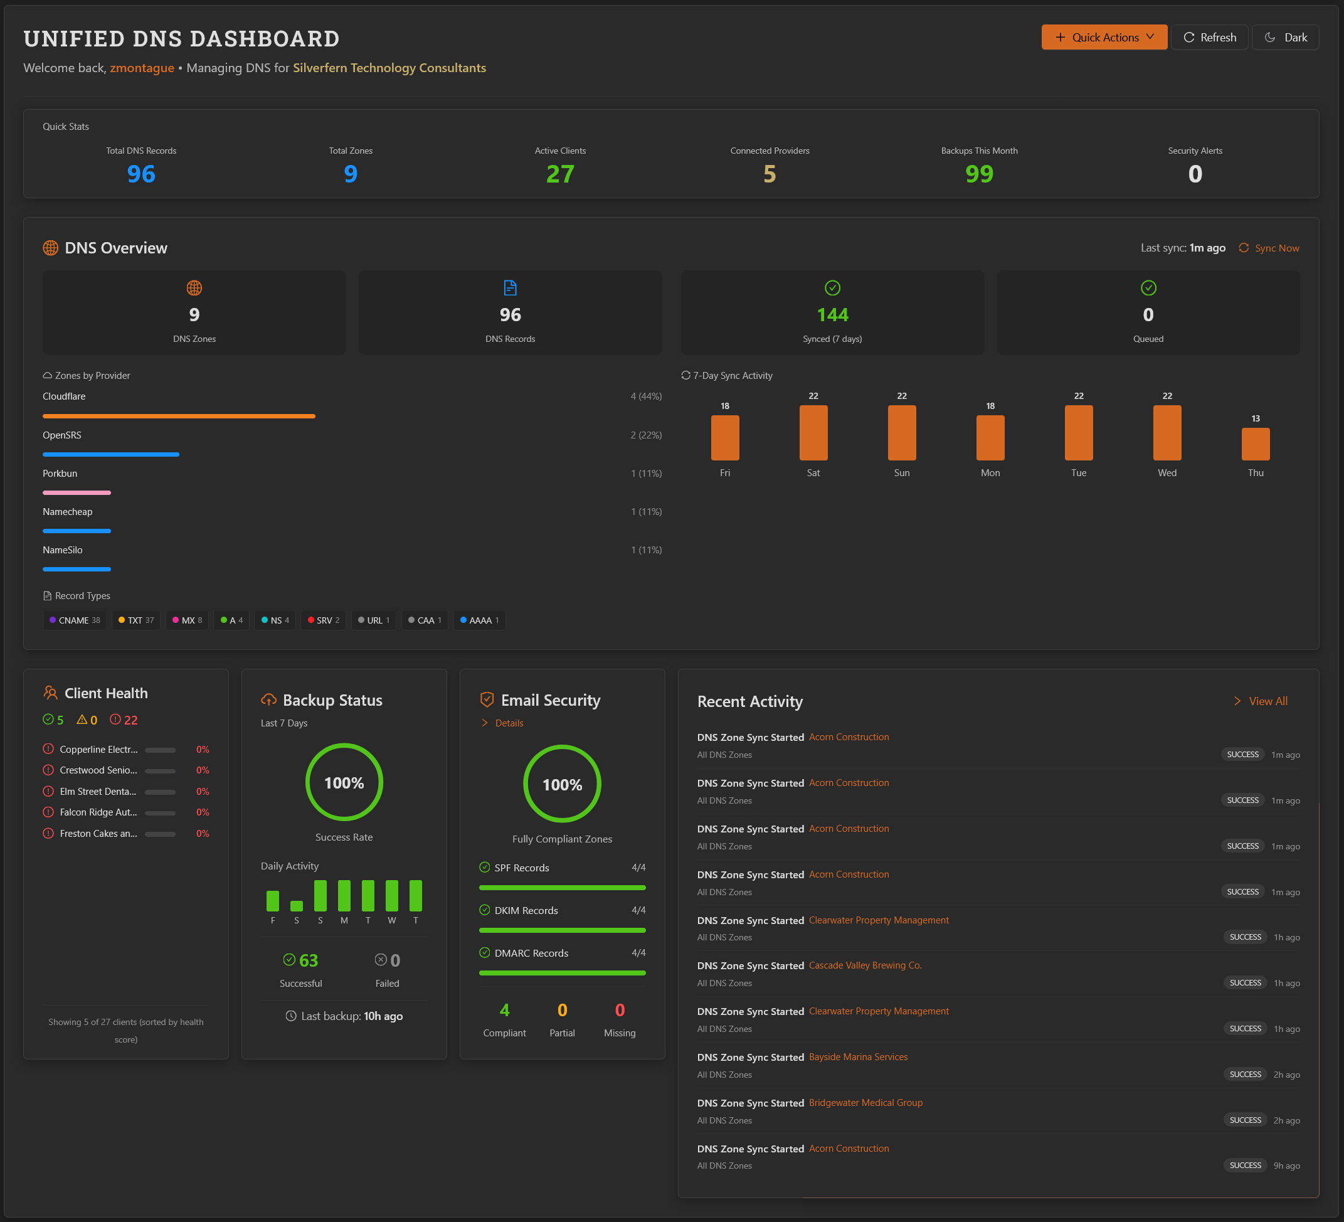The image size is (1344, 1222).
Task: Open Bridgewater Medical Group link
Action: point(865,1102)
